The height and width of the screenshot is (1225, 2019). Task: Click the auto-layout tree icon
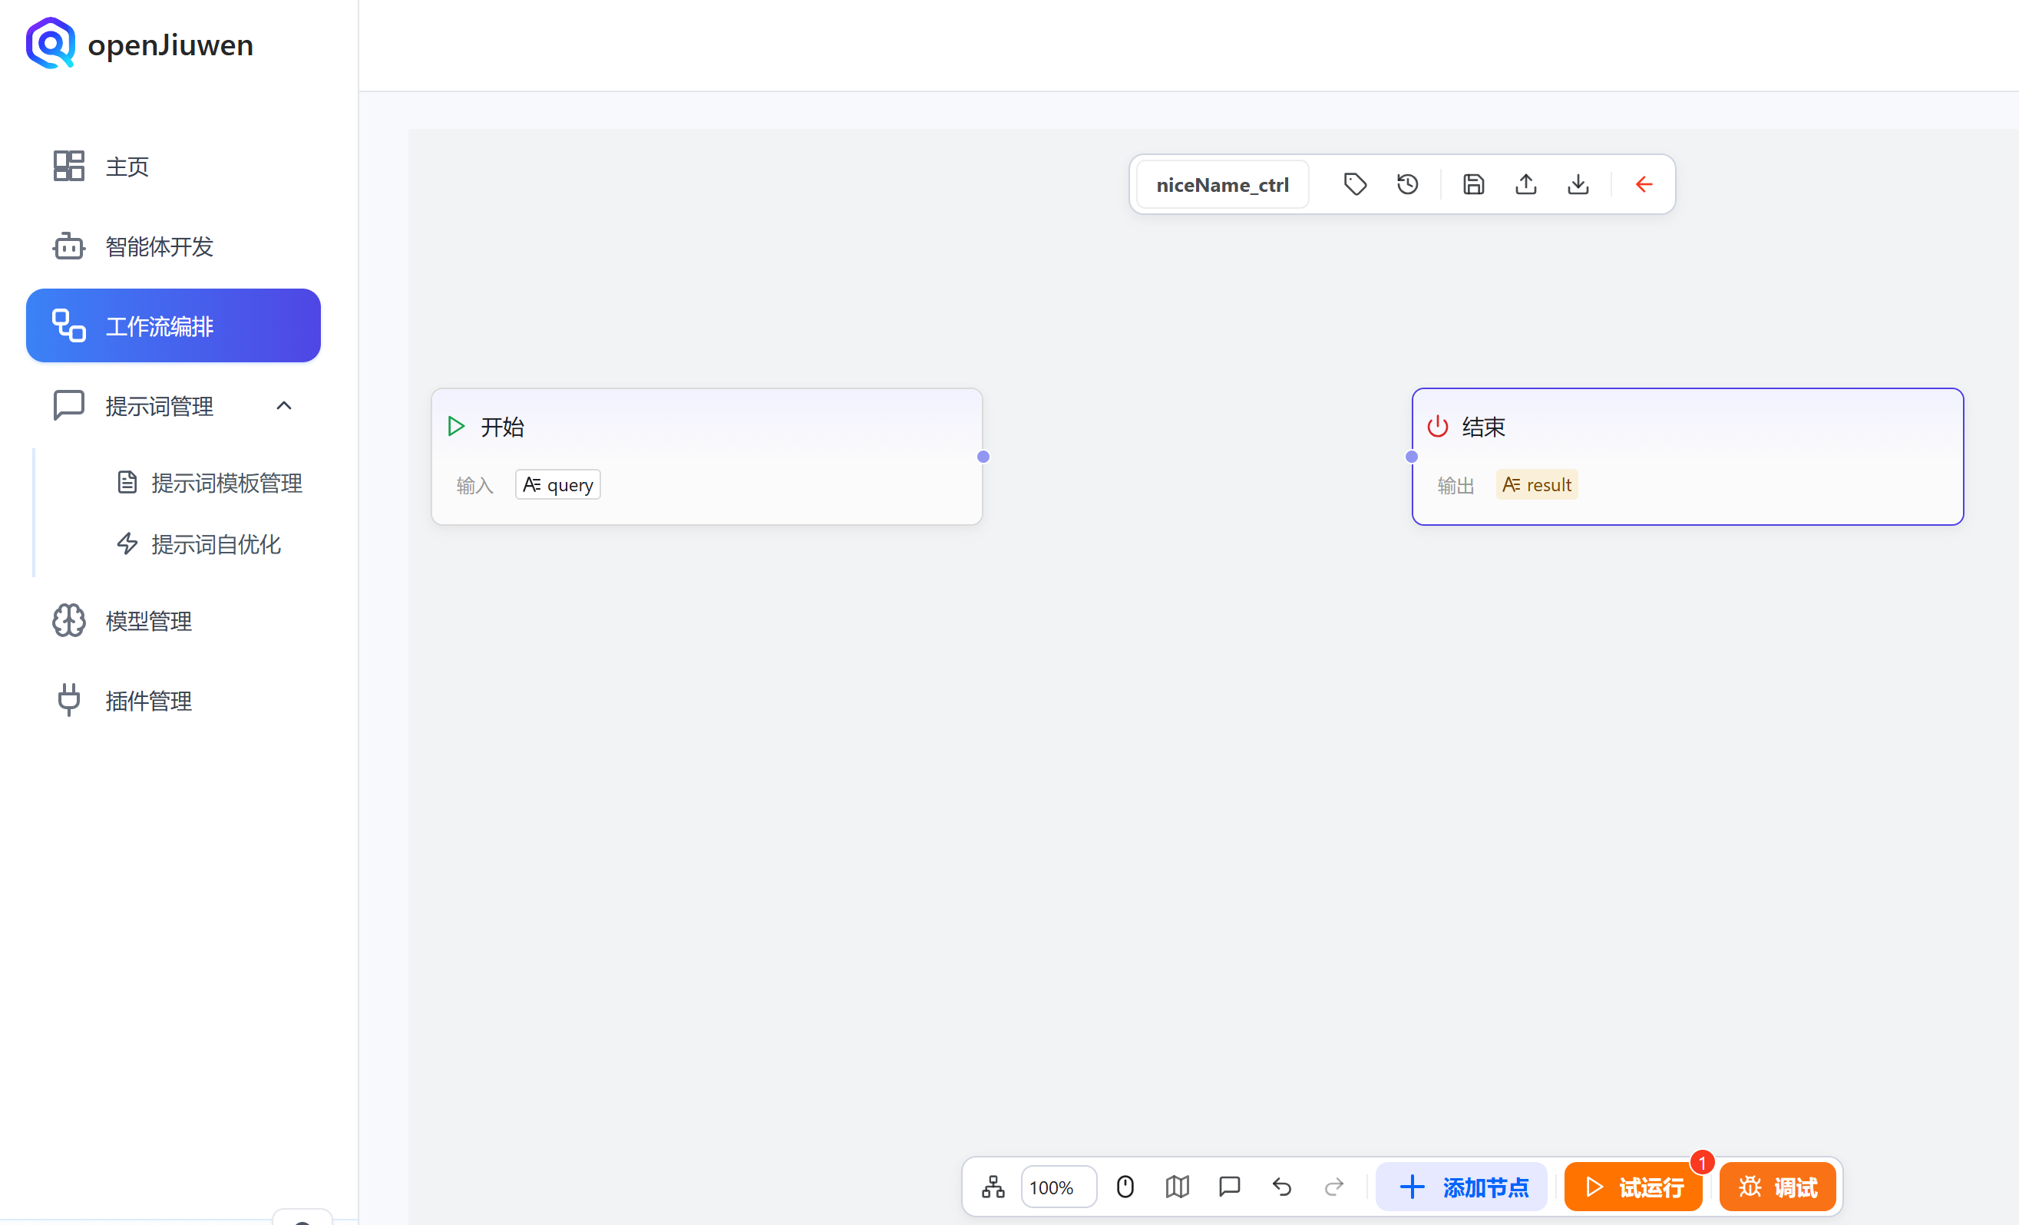click(x=993, y=1186)
